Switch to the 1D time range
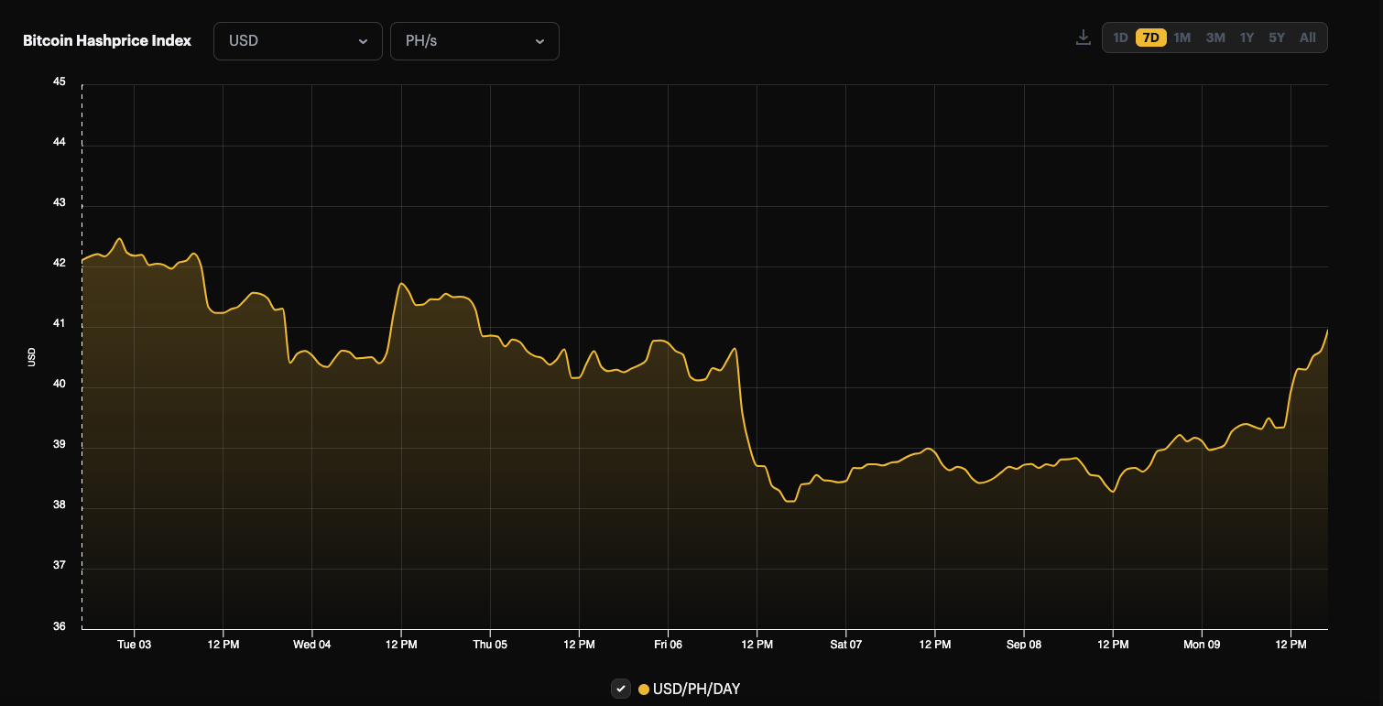The width and height of the screenshot is (1383, 706). click(x=1119, y=38)
